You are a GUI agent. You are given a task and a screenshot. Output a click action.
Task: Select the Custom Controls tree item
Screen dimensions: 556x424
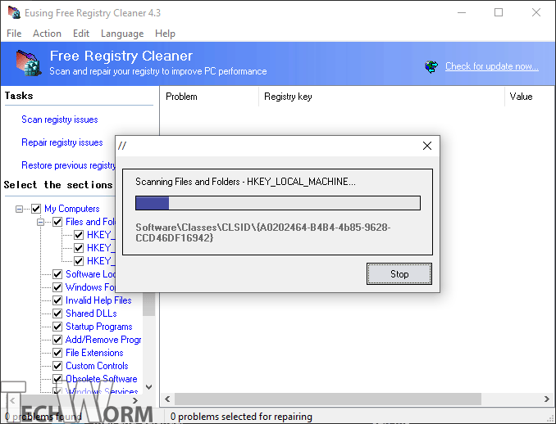(x=97, y=366)
